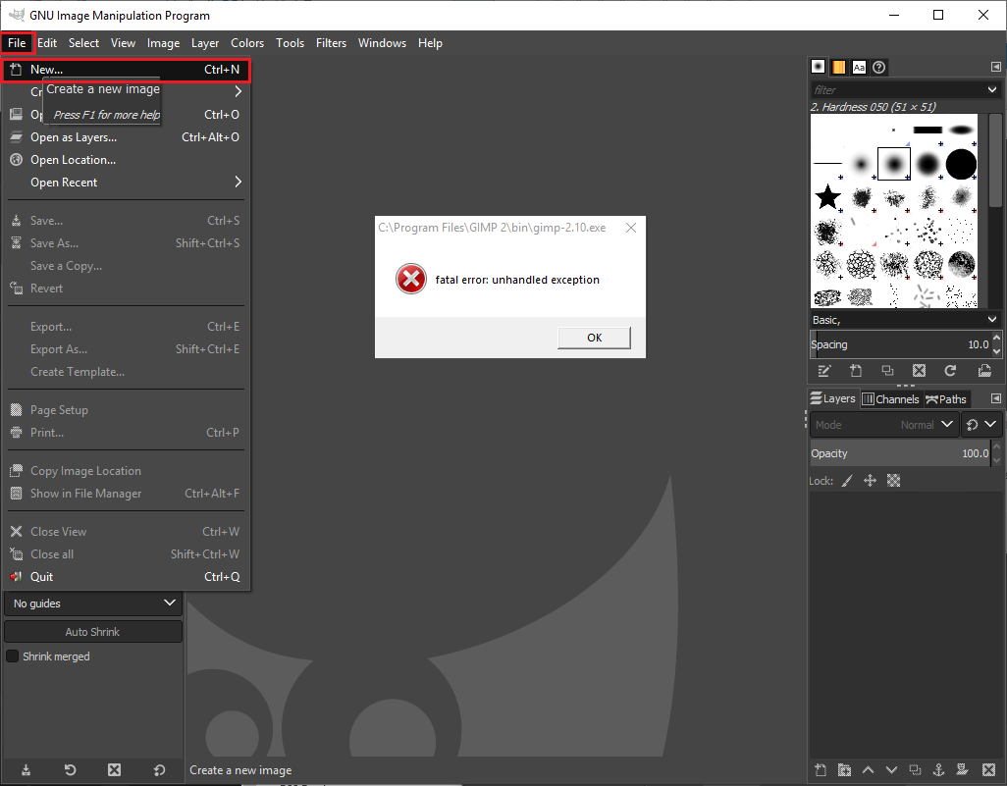1007x786 pixels.
Task: Create a new brush via icon
Action: (x=856, y=371)
